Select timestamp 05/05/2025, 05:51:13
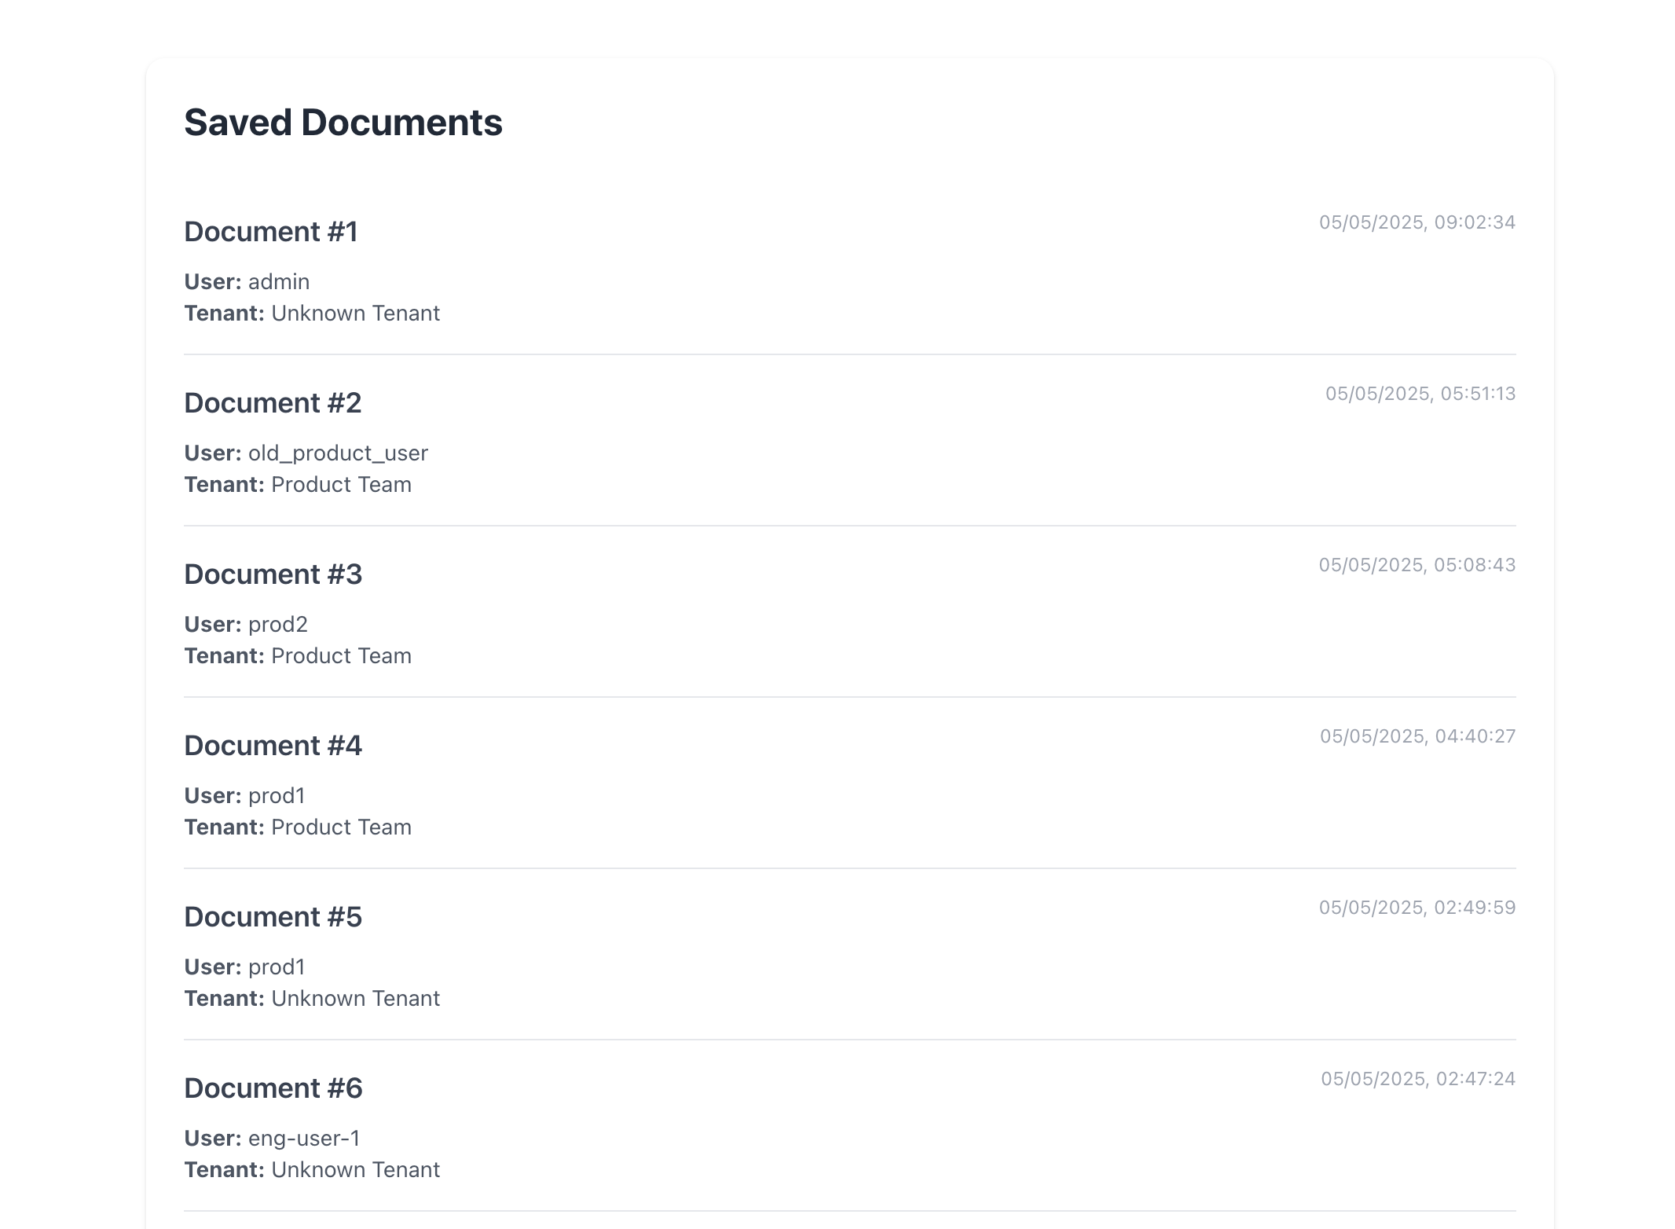1675x1229 pixels. 1420,394
